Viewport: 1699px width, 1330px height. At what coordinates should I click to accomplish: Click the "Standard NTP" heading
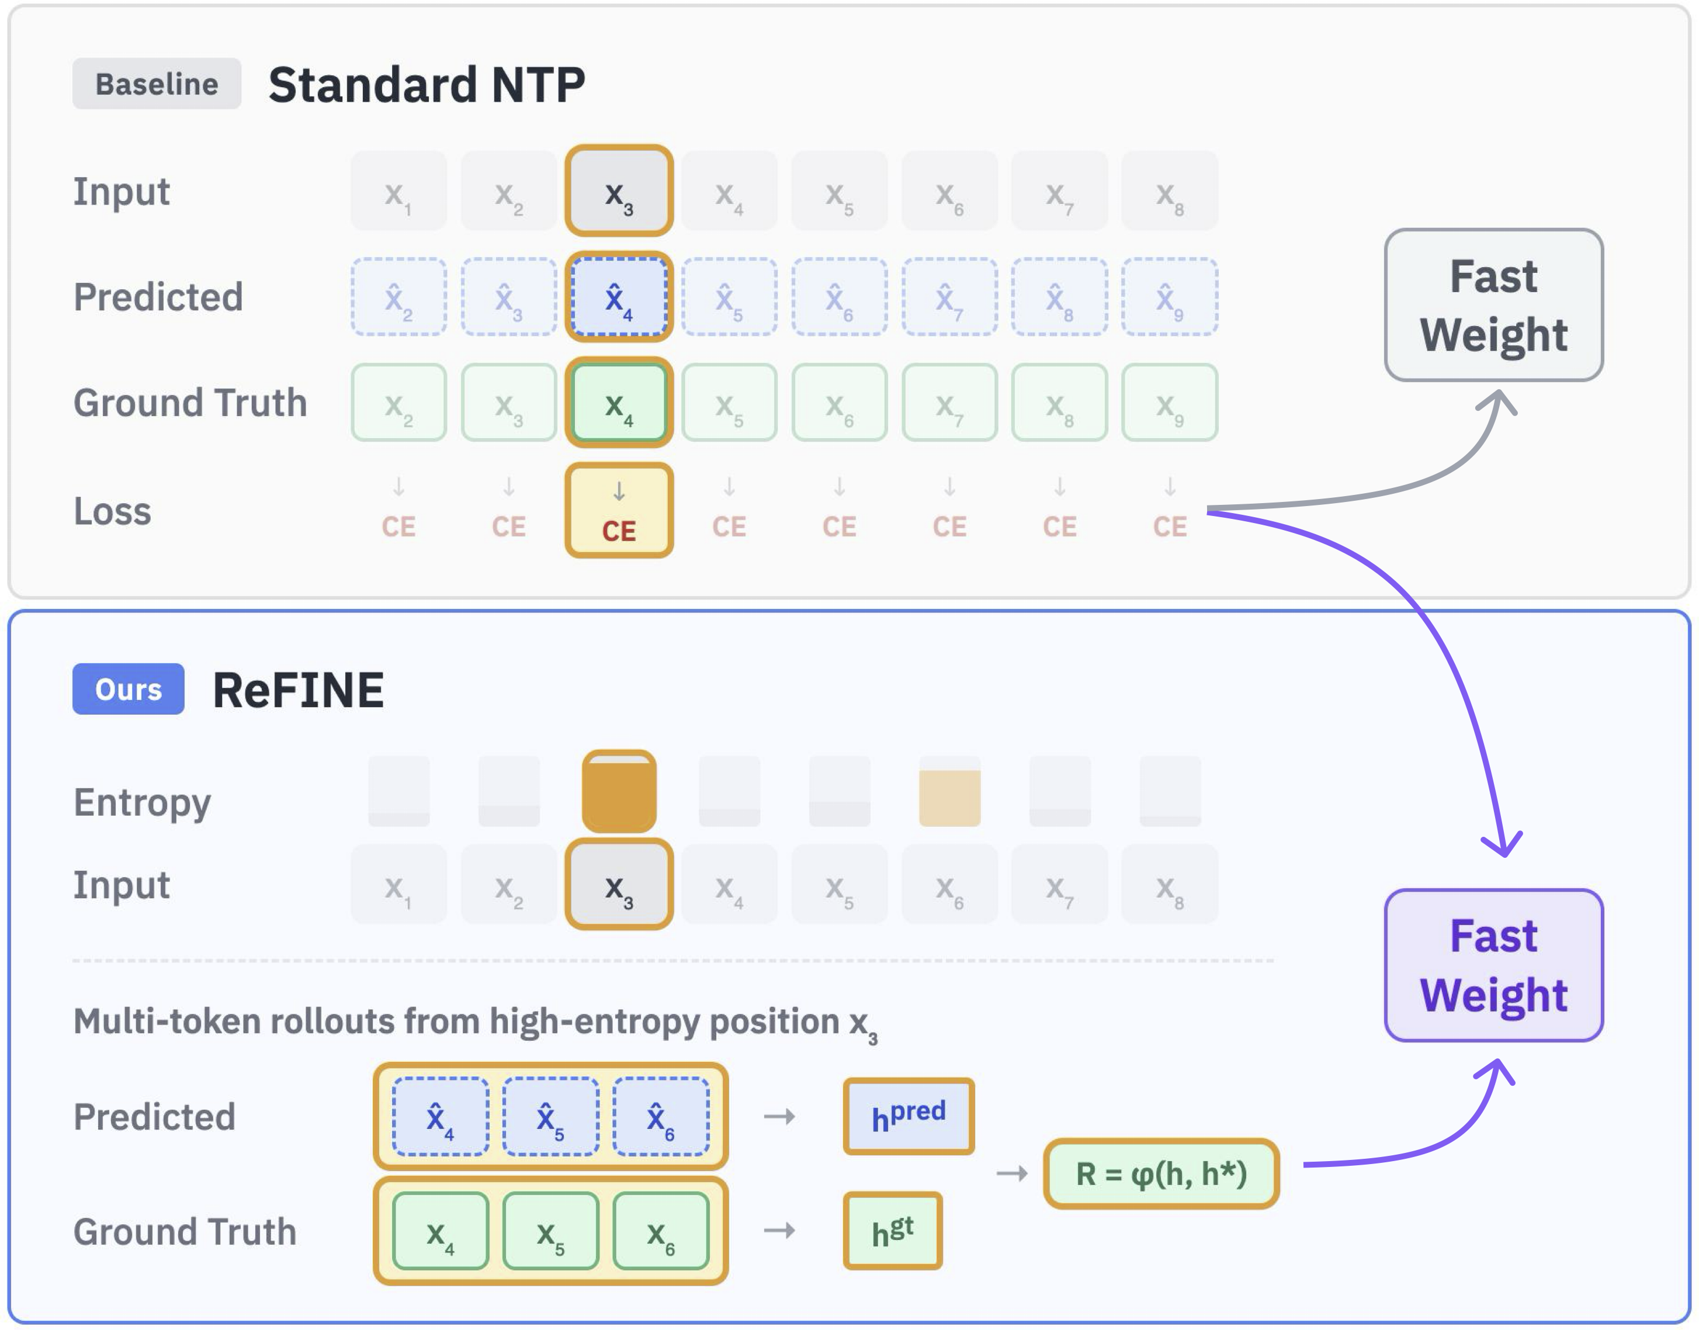[427, 84]
